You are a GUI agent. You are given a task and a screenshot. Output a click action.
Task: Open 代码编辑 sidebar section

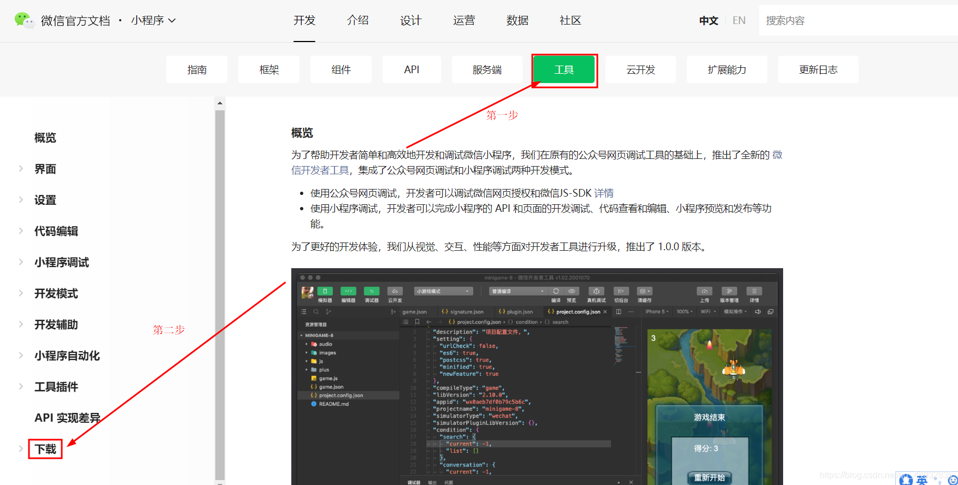[x=56, y=231]
